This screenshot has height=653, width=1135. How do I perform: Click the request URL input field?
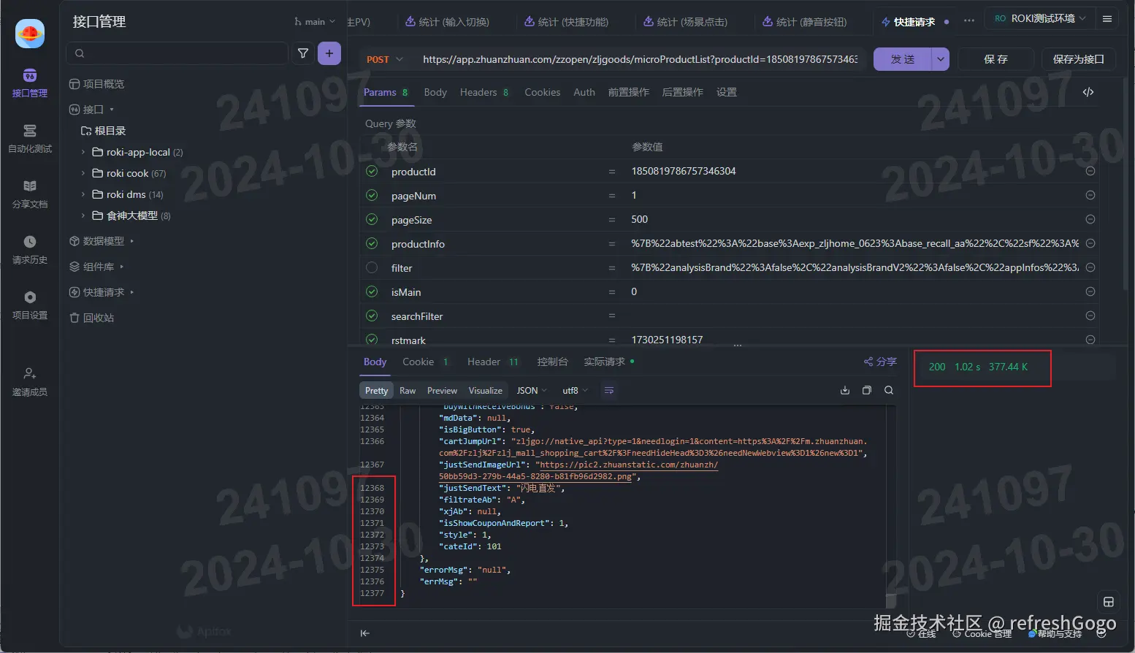pyautogui.click(x=641, y=59)
